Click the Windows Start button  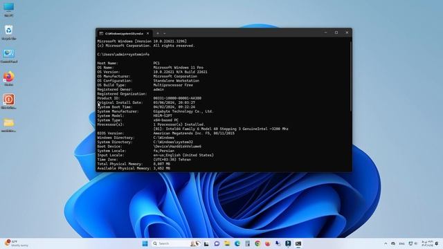(145, 243)
